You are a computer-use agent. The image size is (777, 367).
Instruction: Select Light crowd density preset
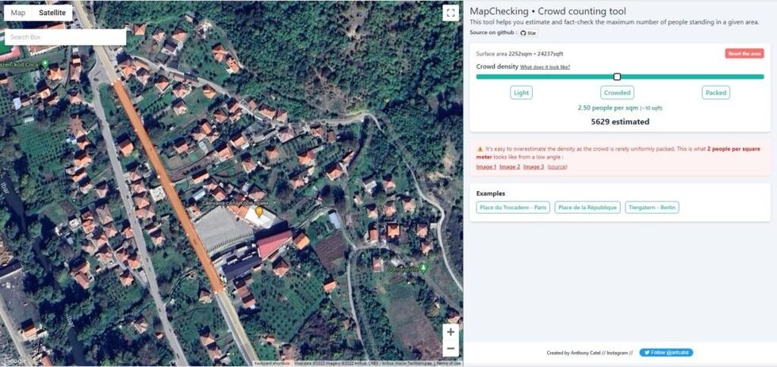[x=521, y=93]
